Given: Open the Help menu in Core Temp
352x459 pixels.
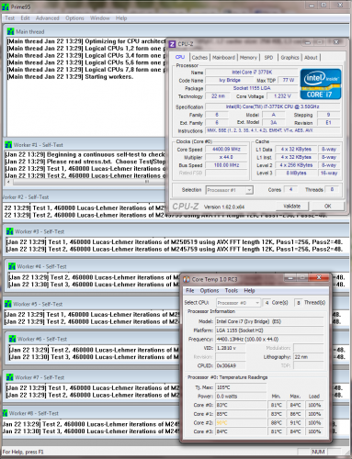Looking at the screenshot, I should (249, 291).
